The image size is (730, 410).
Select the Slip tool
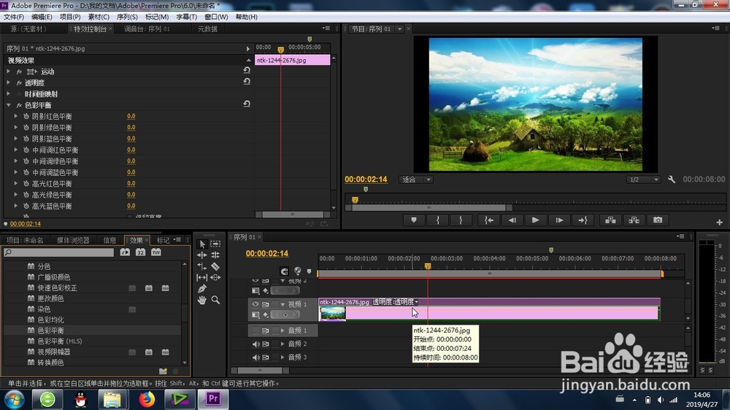(x=202, y=277)
